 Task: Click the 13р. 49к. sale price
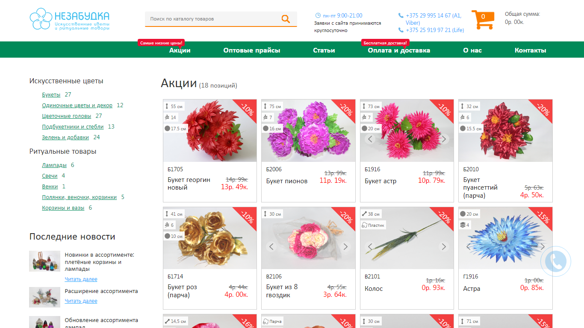click(x=234, y=187)
